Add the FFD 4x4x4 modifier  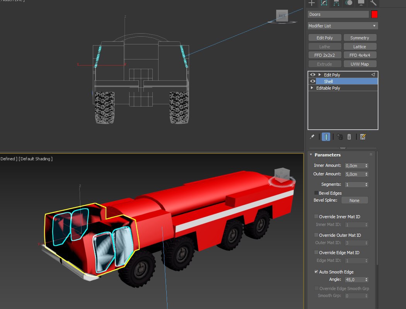point(360,55)
